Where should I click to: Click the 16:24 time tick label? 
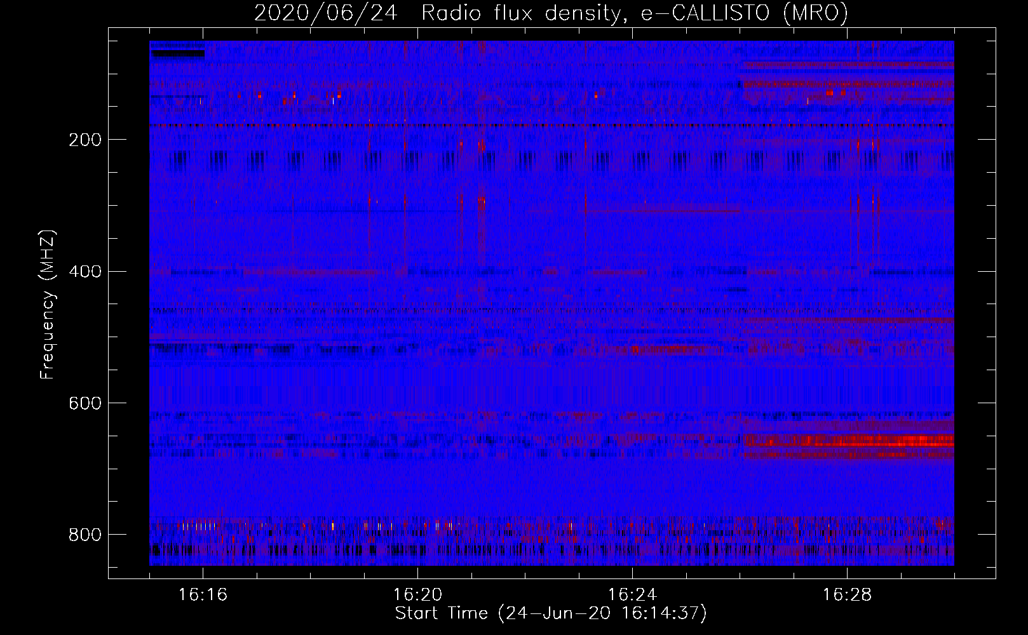[x=632, y=595]
